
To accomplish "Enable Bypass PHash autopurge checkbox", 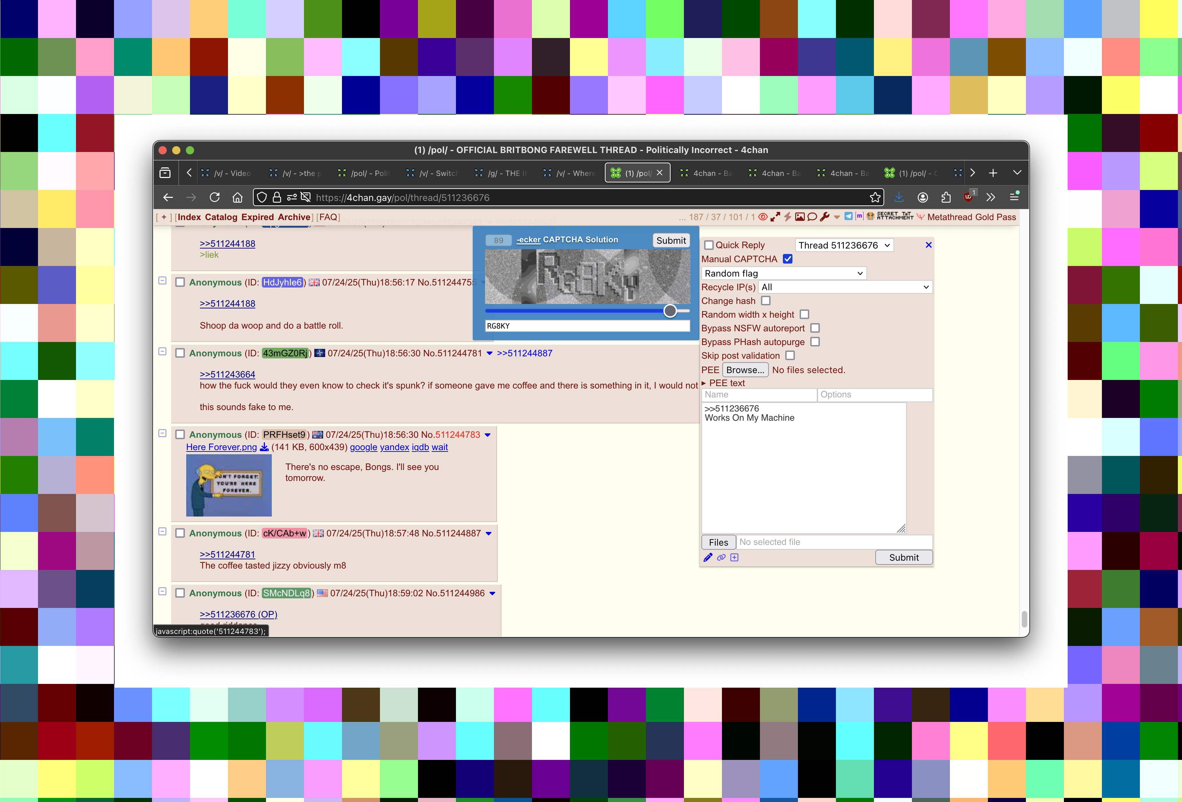I will point(815,342).
